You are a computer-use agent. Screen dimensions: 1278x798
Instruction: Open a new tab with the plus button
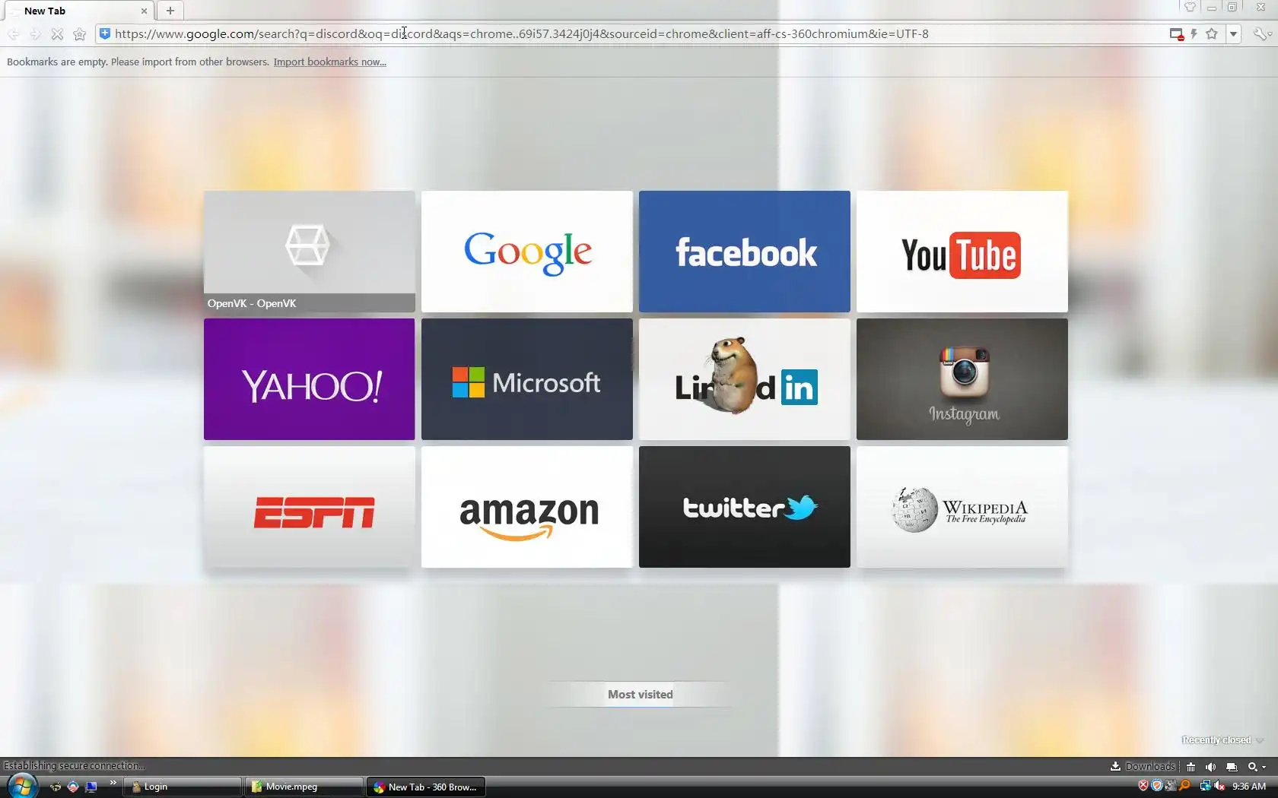[170, 11]
